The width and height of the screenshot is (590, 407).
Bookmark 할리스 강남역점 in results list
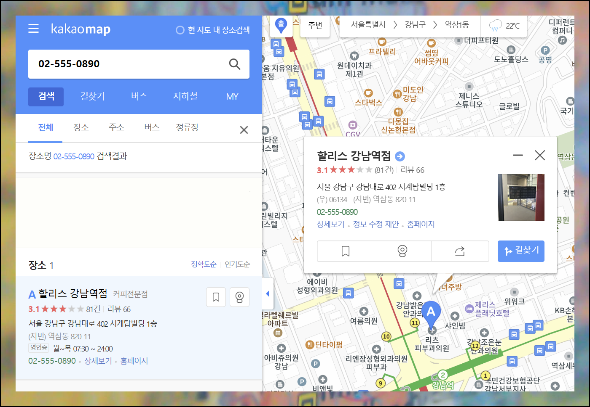coord(216,297)
